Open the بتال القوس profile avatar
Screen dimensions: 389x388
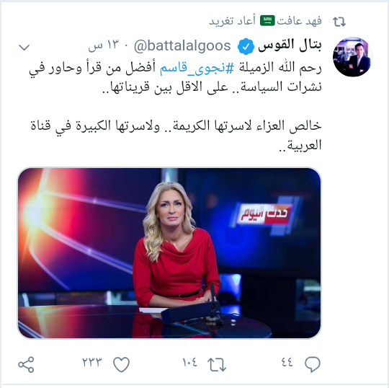[352, 57]
